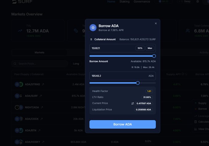Switch to the Markets tab

pos(39,53)
